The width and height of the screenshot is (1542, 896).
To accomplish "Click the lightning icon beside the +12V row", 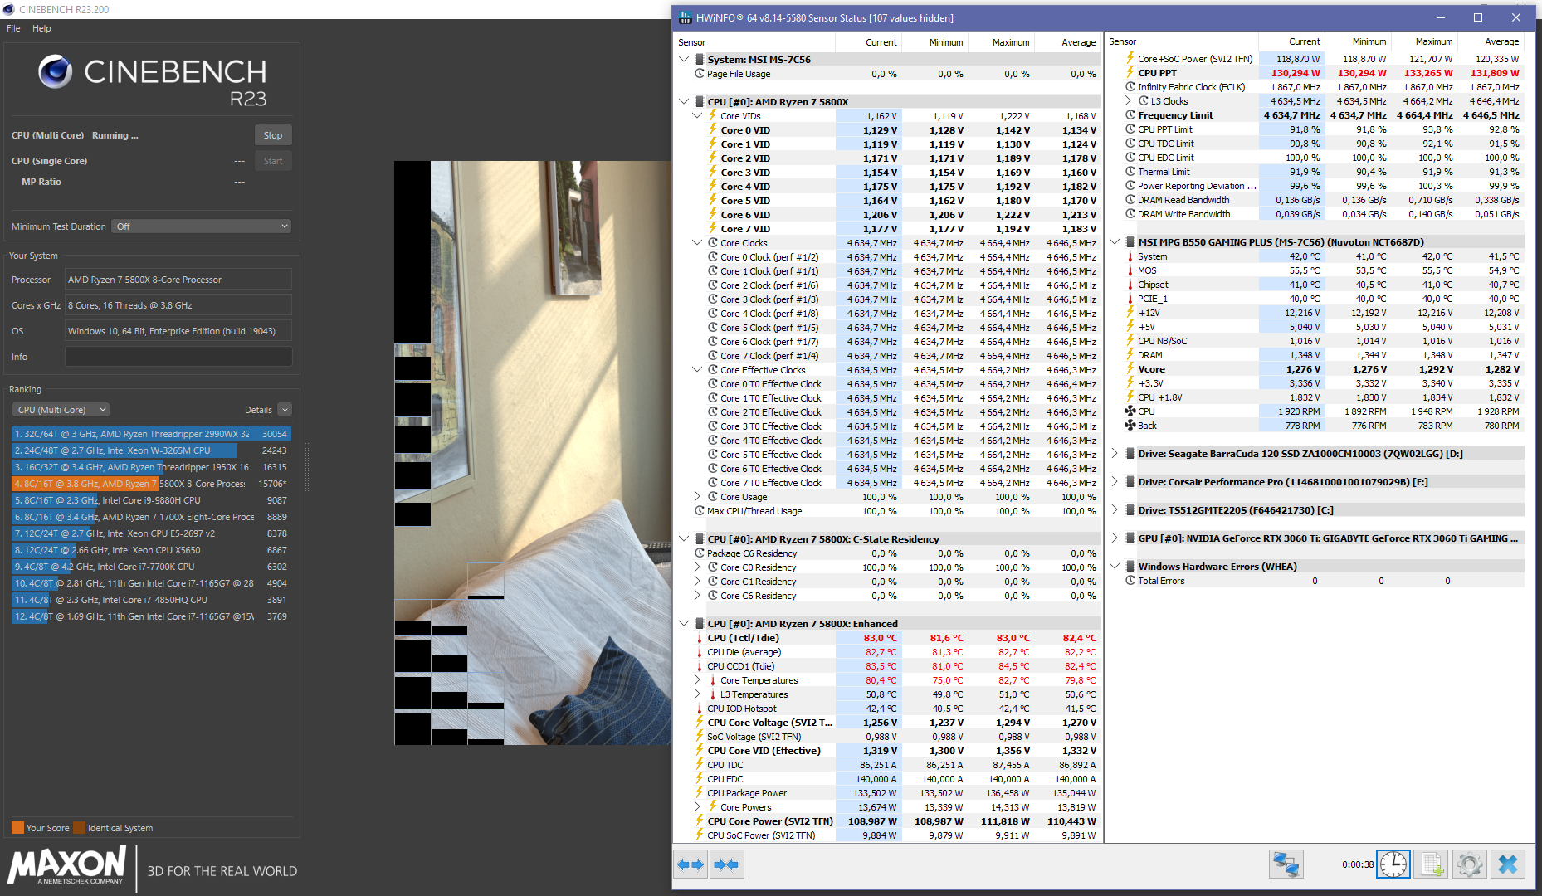I will click(1130, 313).
